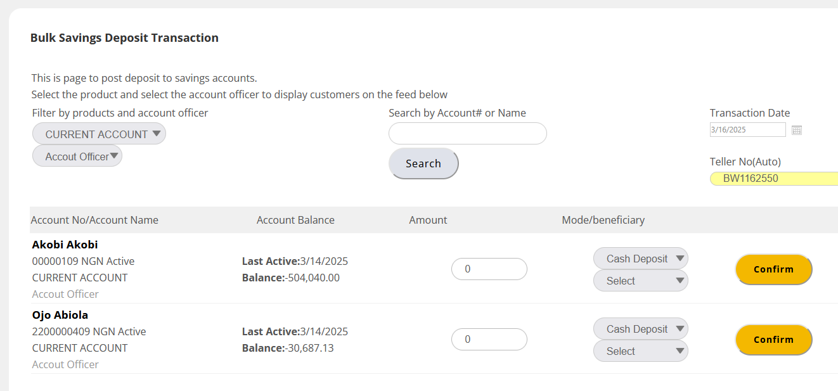
Task: Open the calendar picker beside Transaction Date
Action: (x=797, y=130)
